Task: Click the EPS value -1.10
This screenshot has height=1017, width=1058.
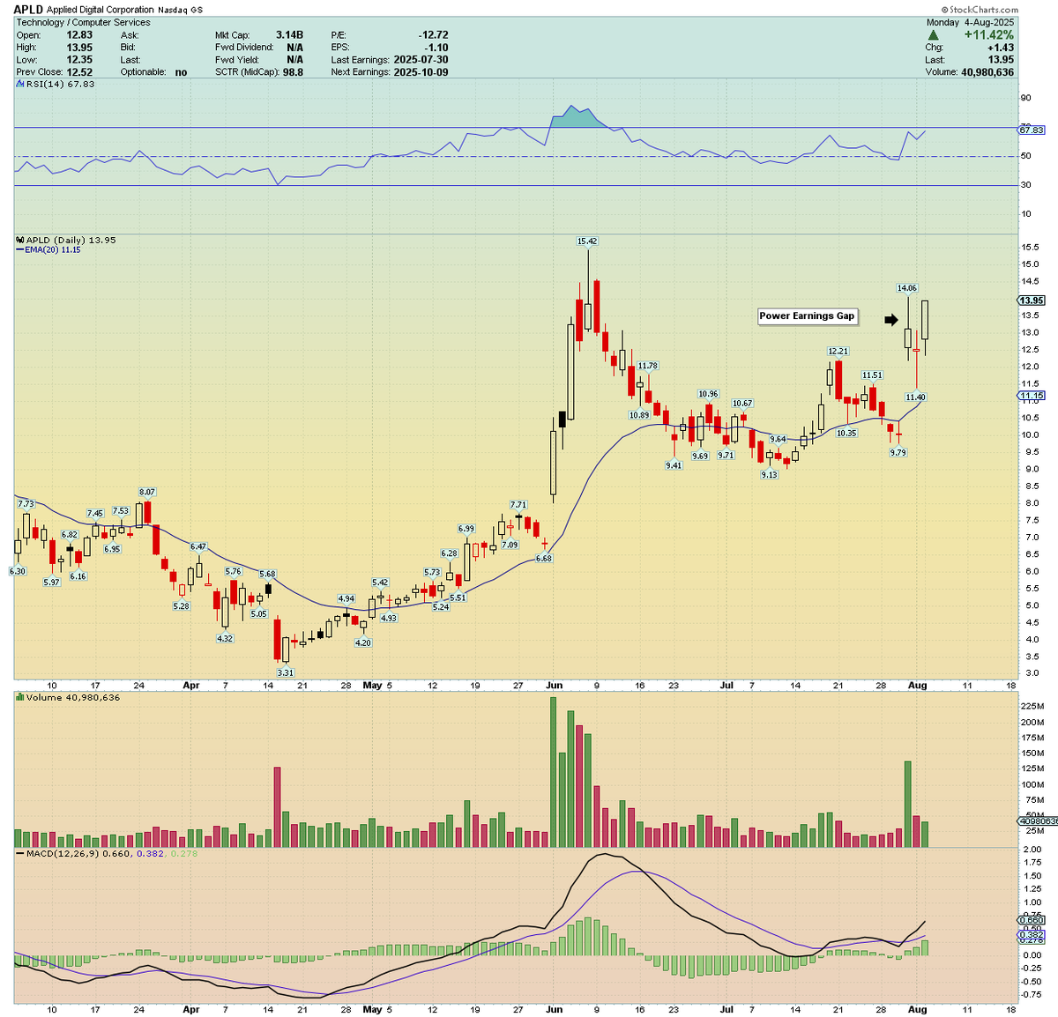Action: tap(436, 48)
